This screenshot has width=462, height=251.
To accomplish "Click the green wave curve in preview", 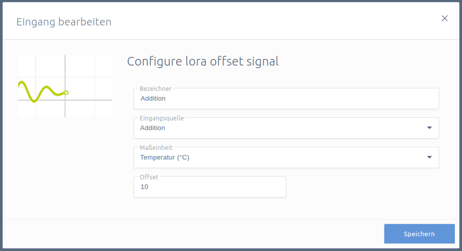I will pyautogui.click(x=42, y=91).
